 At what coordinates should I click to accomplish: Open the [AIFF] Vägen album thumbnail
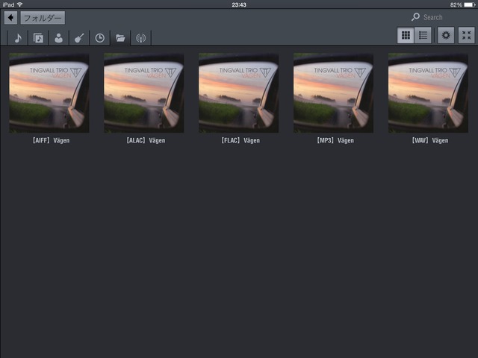click(x=49, y=92)
